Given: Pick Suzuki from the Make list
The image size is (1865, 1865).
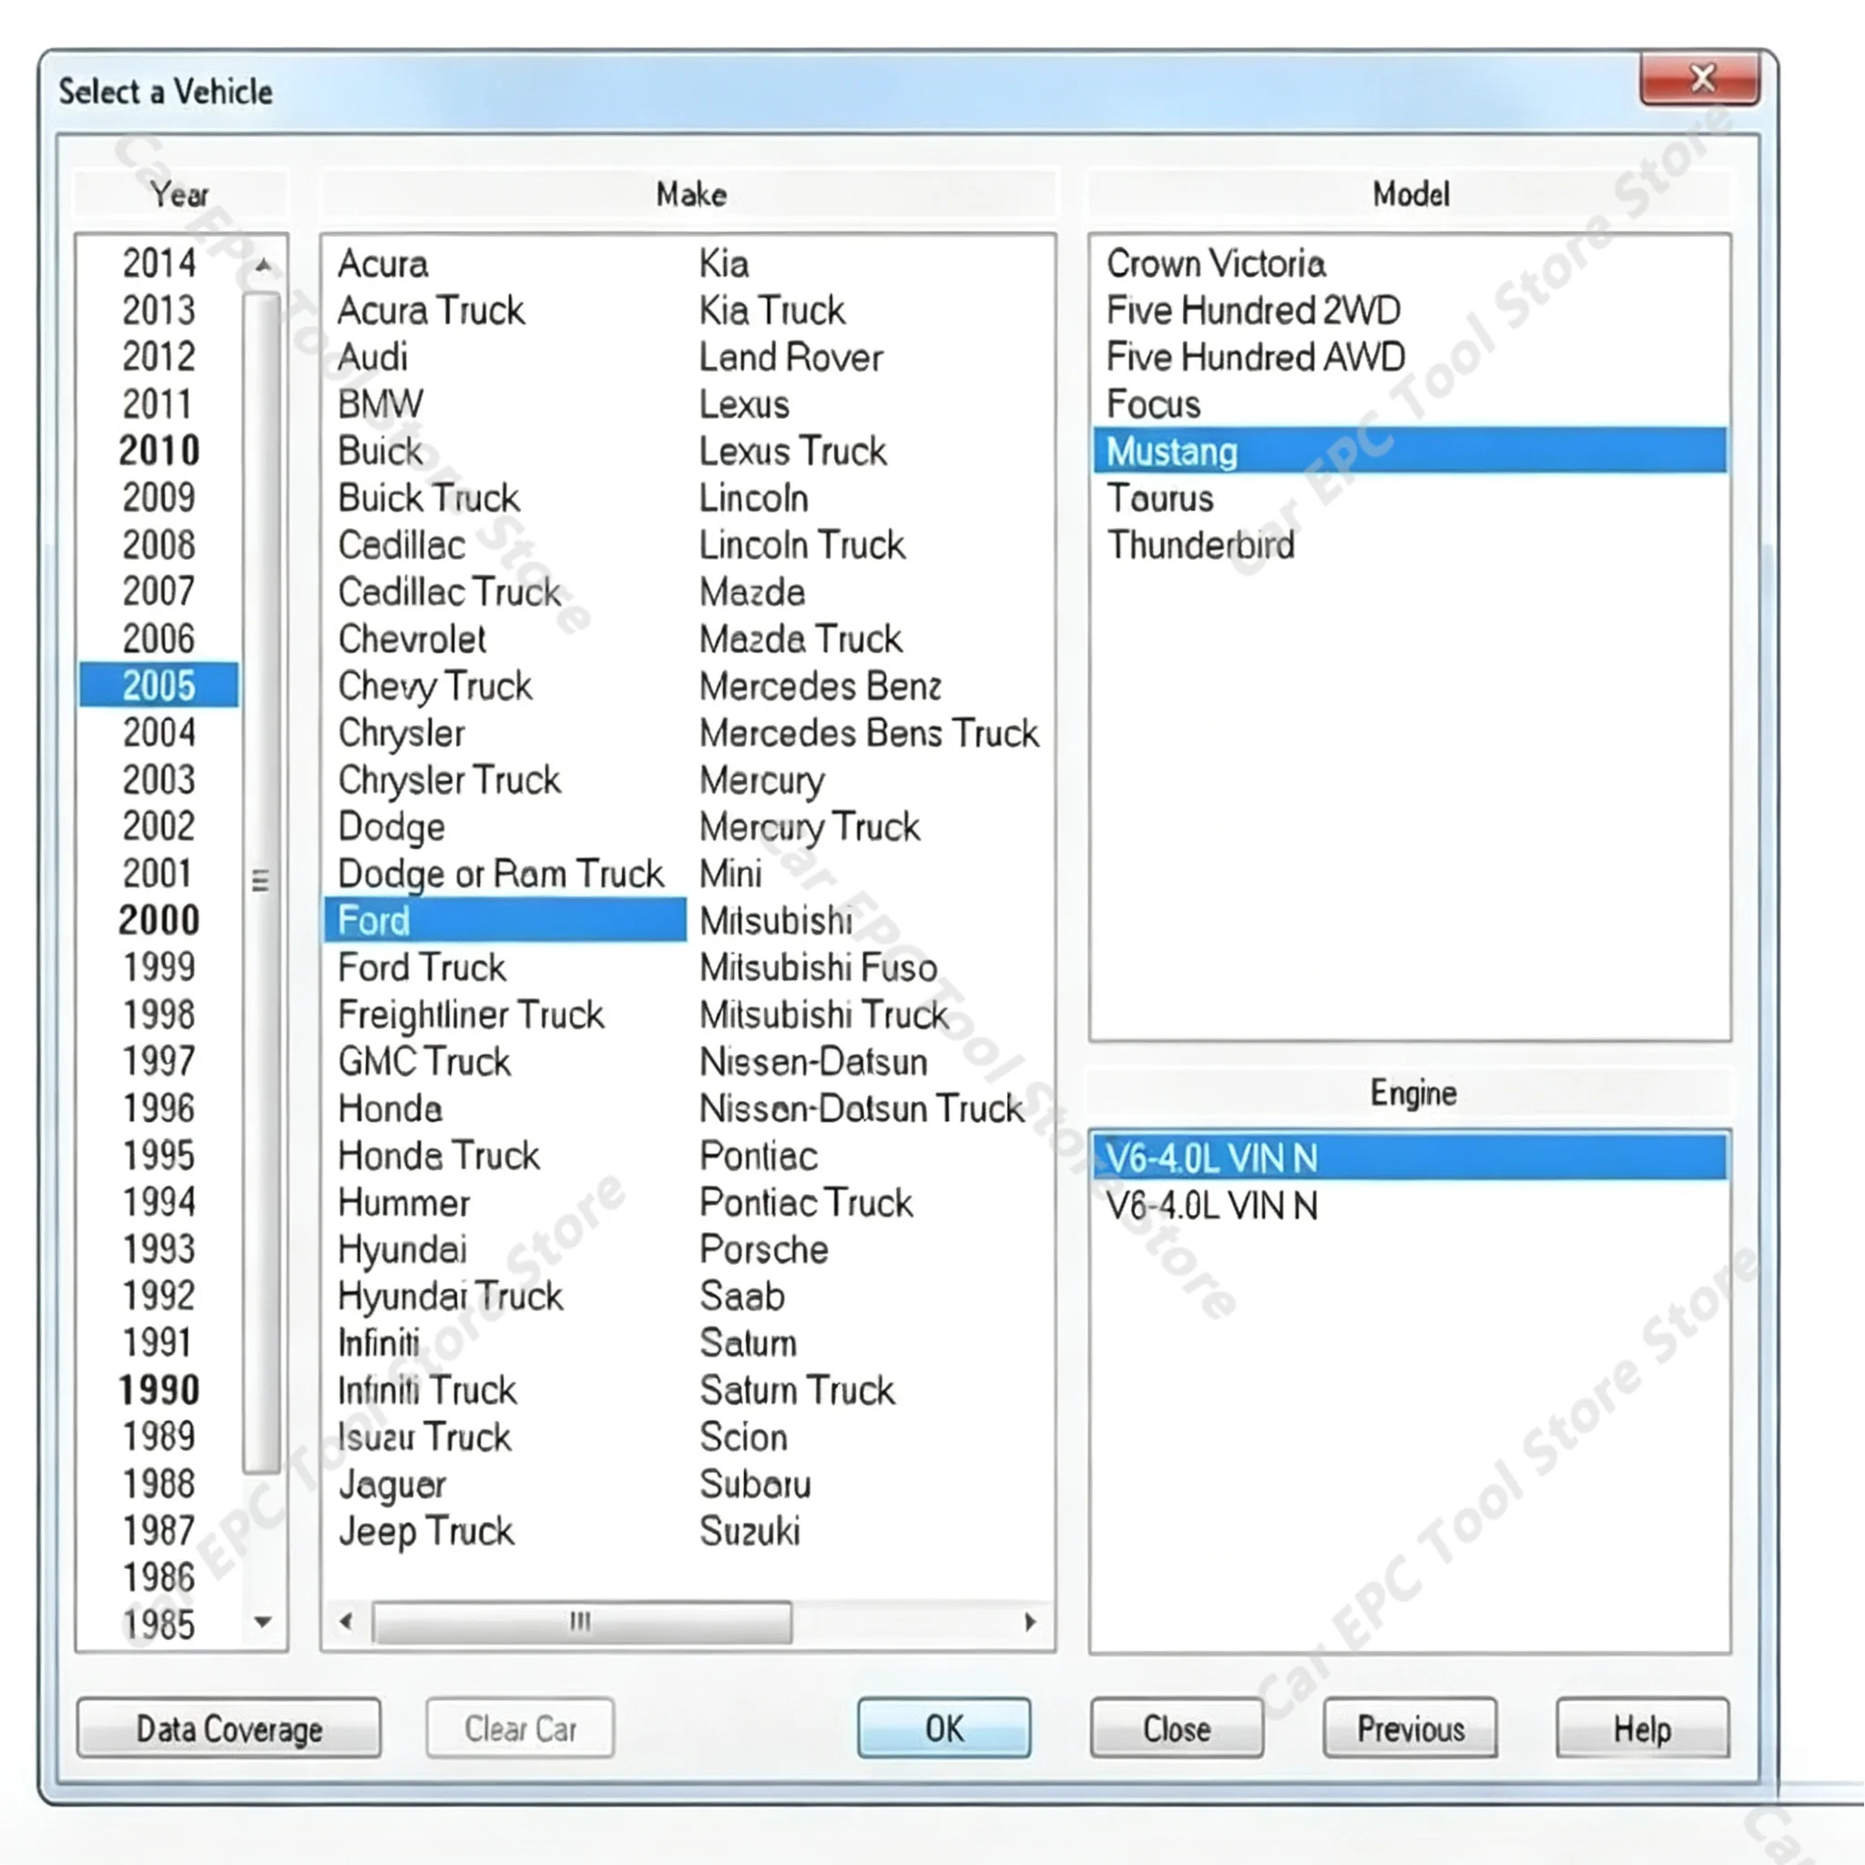Looking at the screenshot, I should pyautogui.click(x=749, y=1531).
